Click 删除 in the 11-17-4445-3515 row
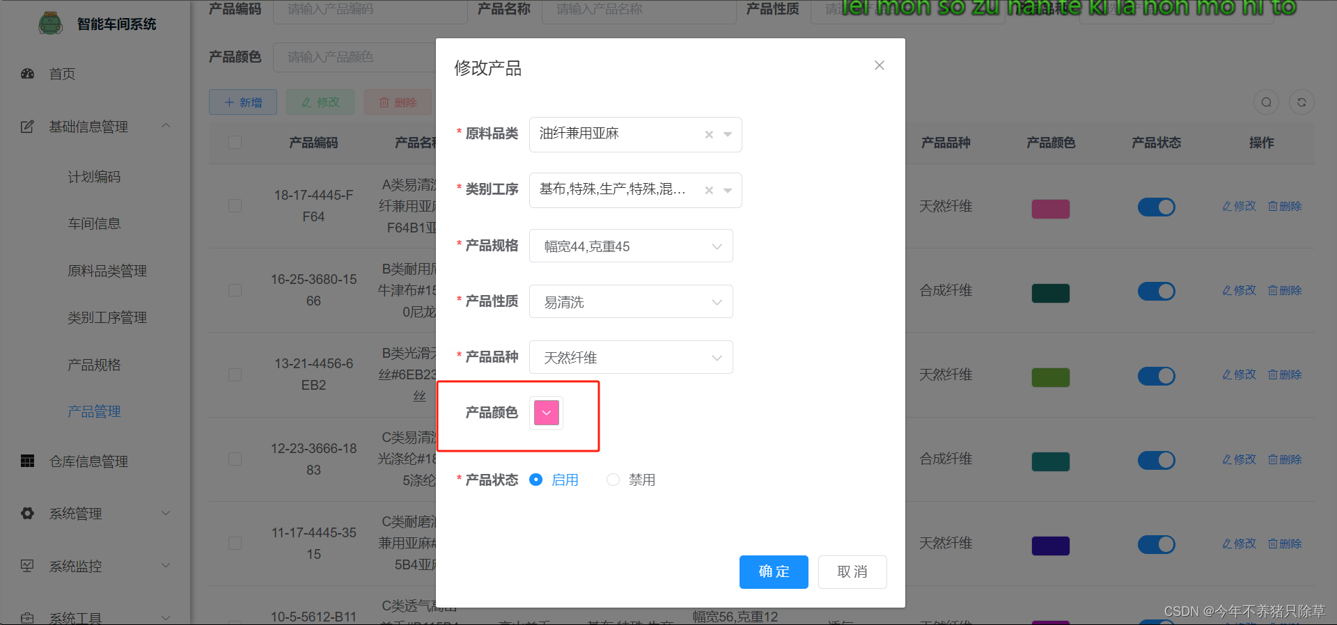Viewport: 1337px width, 625px height. point(1285,544)
